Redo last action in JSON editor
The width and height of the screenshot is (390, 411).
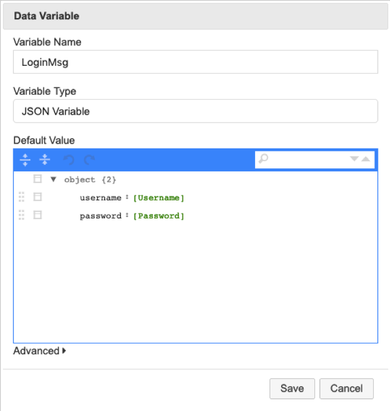(x=89, y=159)
